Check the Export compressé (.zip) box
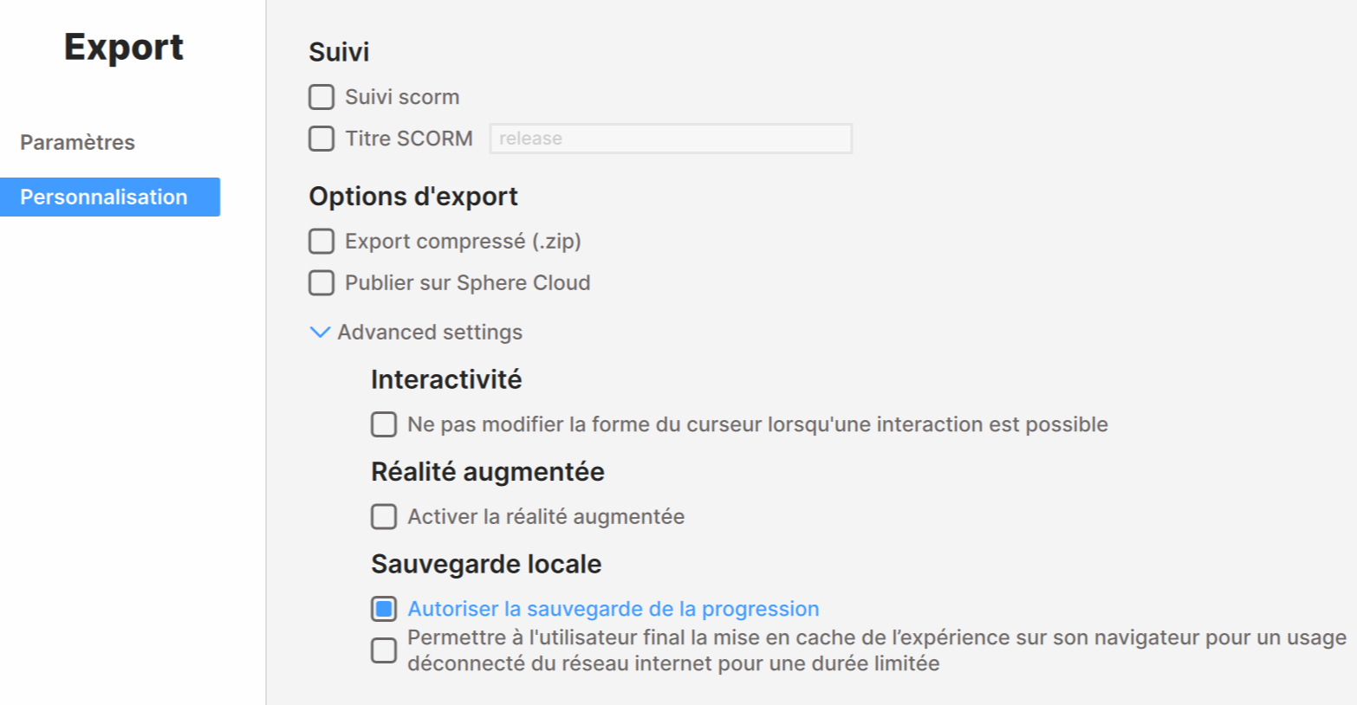Image resolution: width=1357 pixels, height=705 pixels. click(x=321, y=241)
